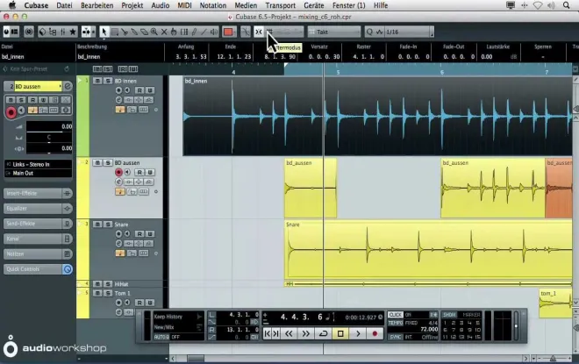Select the Play speaker tool

(214, 32)
